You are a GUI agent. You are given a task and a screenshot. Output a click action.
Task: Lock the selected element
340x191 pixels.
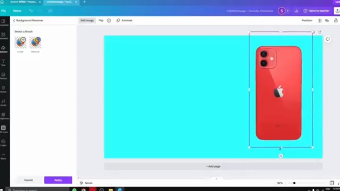pos(336,20)
